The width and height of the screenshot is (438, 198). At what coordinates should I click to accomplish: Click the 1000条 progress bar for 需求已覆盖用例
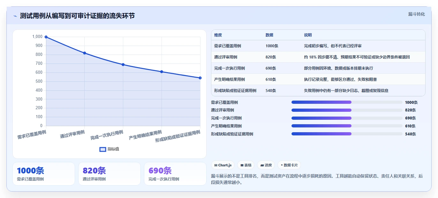pos(347,102)
